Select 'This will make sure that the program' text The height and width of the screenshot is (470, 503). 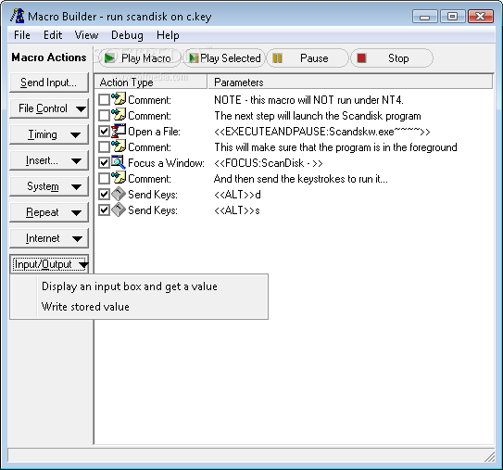point(335,147)
